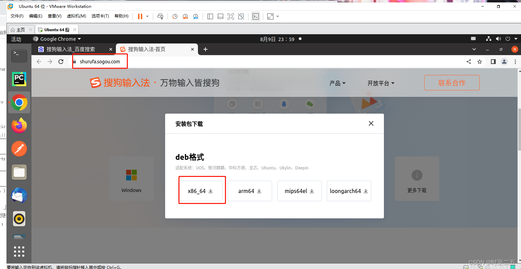
Task: Launch Postman from the dock
Action: coord(19,149)
